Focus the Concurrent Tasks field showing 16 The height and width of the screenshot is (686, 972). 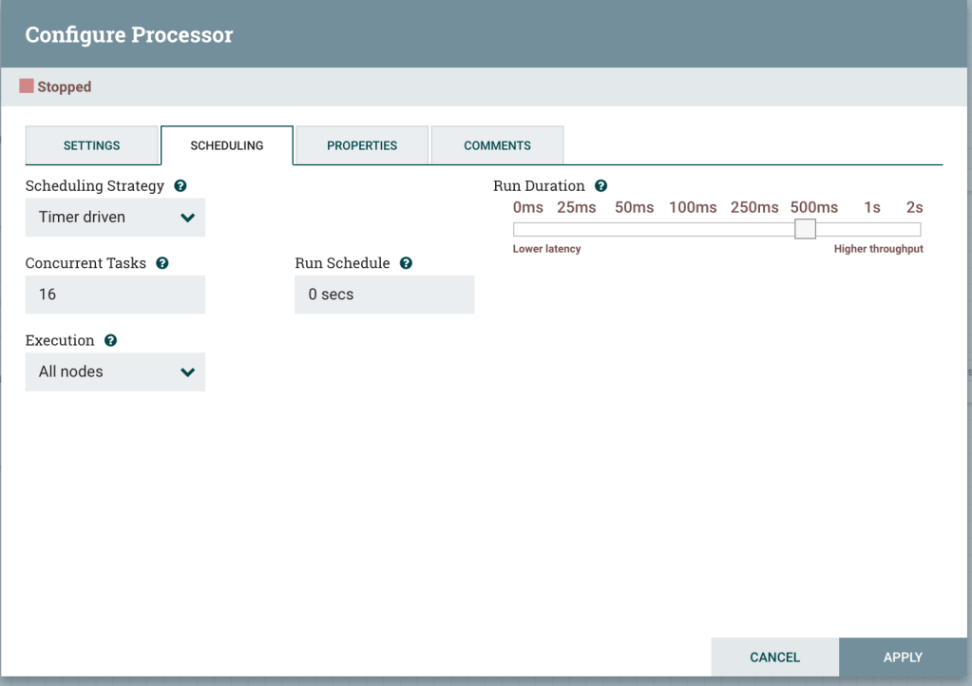(115, 295)
